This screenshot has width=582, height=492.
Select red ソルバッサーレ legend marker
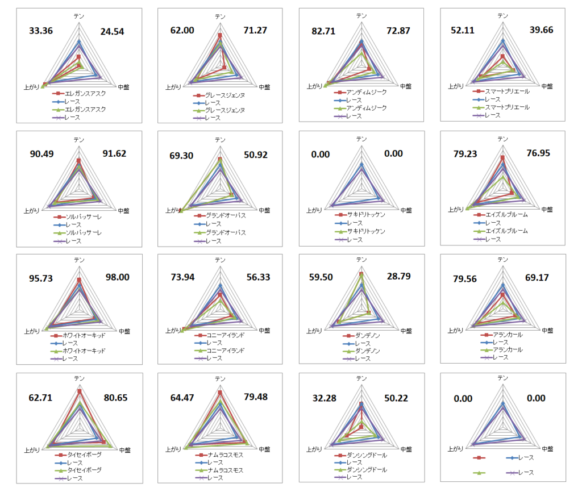(57, 217)
